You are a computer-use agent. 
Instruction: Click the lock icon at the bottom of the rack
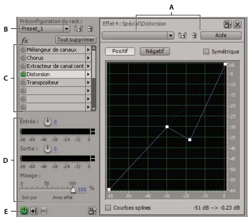pos(92,211)
